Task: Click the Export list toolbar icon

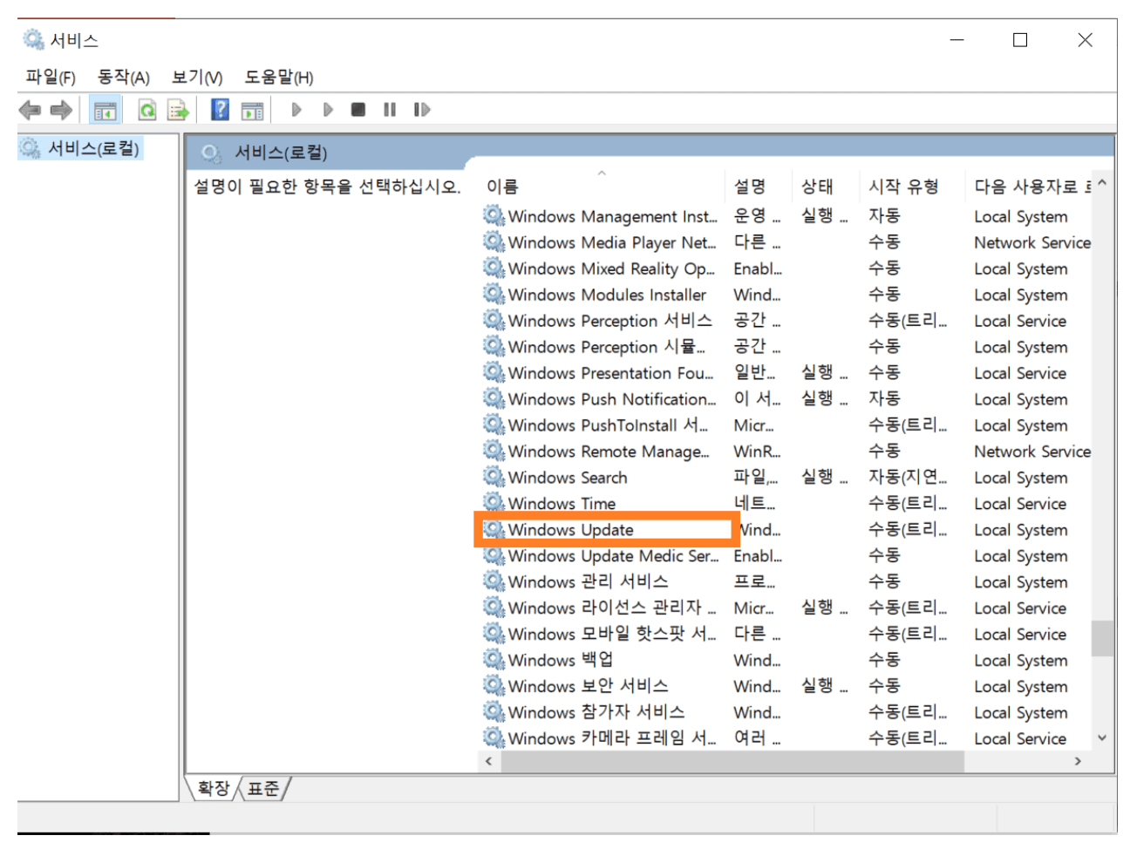Action: click(x=179, y=110)
